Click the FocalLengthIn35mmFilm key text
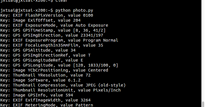205x107 pixels. [x=52, y=45]
